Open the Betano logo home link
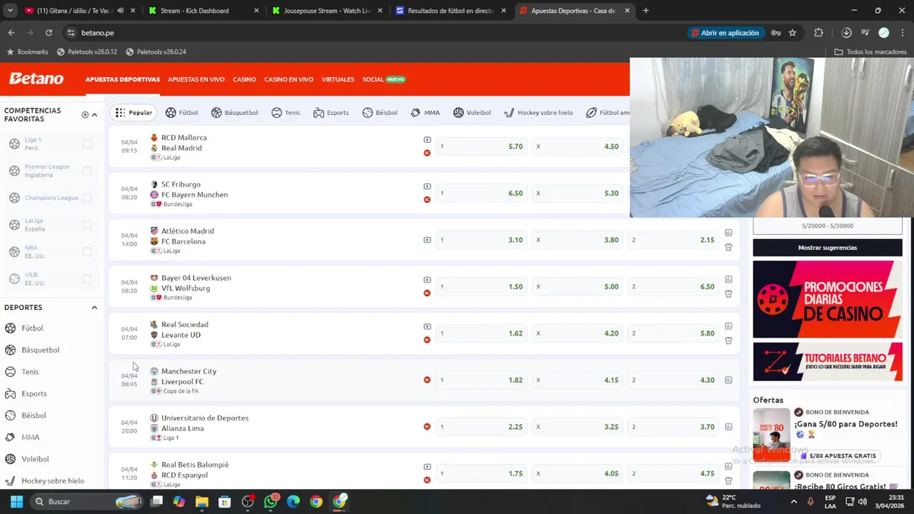The image size is (914, 514). tap(36, 79)
